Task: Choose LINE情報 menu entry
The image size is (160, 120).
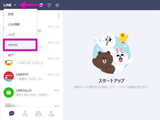Action: pyautogui.click(x=21, y=24)
